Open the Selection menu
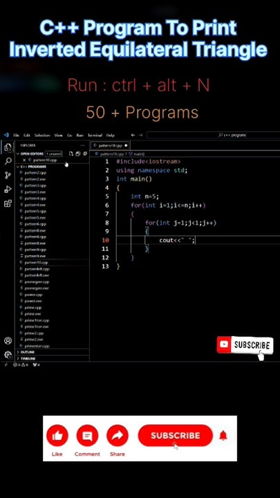 (42, 135)
